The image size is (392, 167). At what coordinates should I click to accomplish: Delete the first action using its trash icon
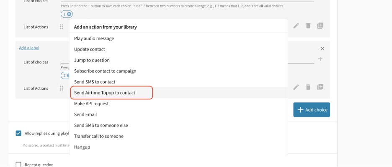click(x=308, y=26)
